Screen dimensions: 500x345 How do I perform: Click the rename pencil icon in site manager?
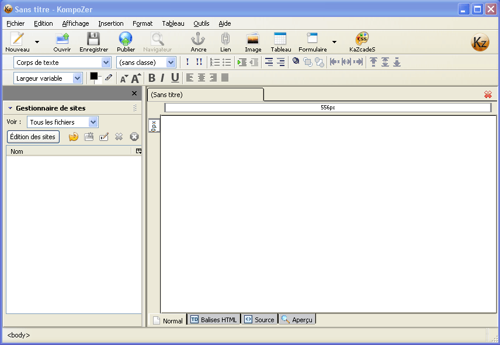104,137
